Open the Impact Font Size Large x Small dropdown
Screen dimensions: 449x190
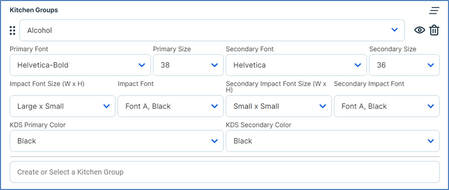click(x=63, y=107)
